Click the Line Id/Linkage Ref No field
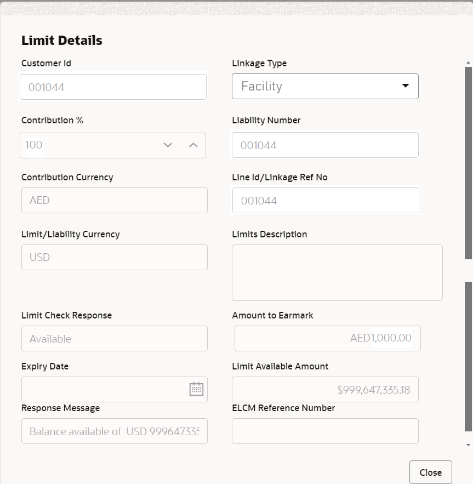Image resolution: width=473 pixels, height=484 pixels. pos(325,200)
